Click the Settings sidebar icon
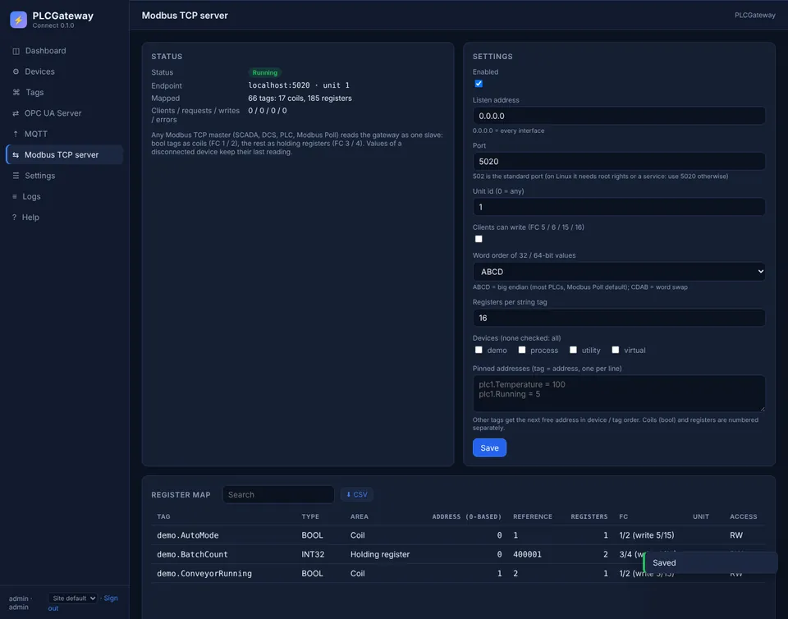Viewport: 788px width, 619px height. (x=16, y=176)
